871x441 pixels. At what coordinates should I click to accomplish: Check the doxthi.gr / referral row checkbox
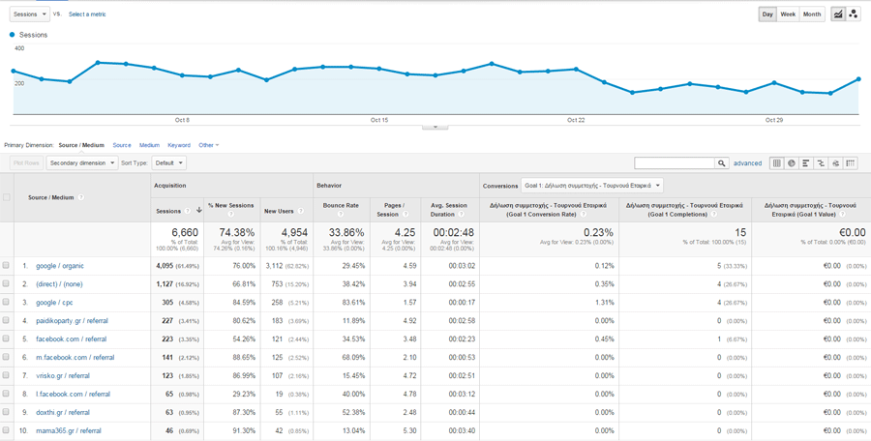(6, 412)
